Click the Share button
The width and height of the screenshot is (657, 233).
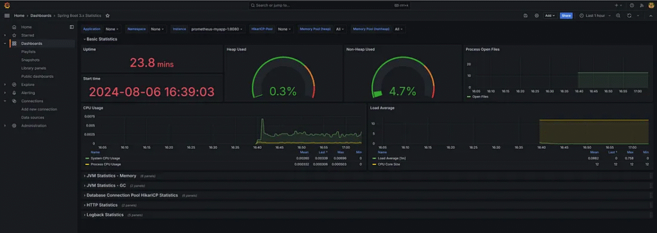[566, 15]
